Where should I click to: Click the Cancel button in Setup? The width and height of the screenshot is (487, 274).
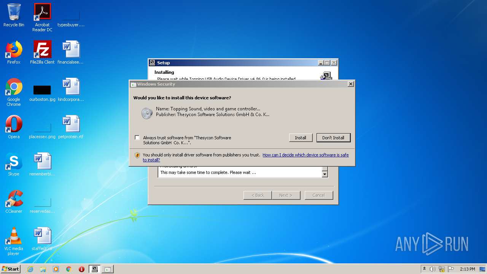pyautogui.click(x=319, y=195)
